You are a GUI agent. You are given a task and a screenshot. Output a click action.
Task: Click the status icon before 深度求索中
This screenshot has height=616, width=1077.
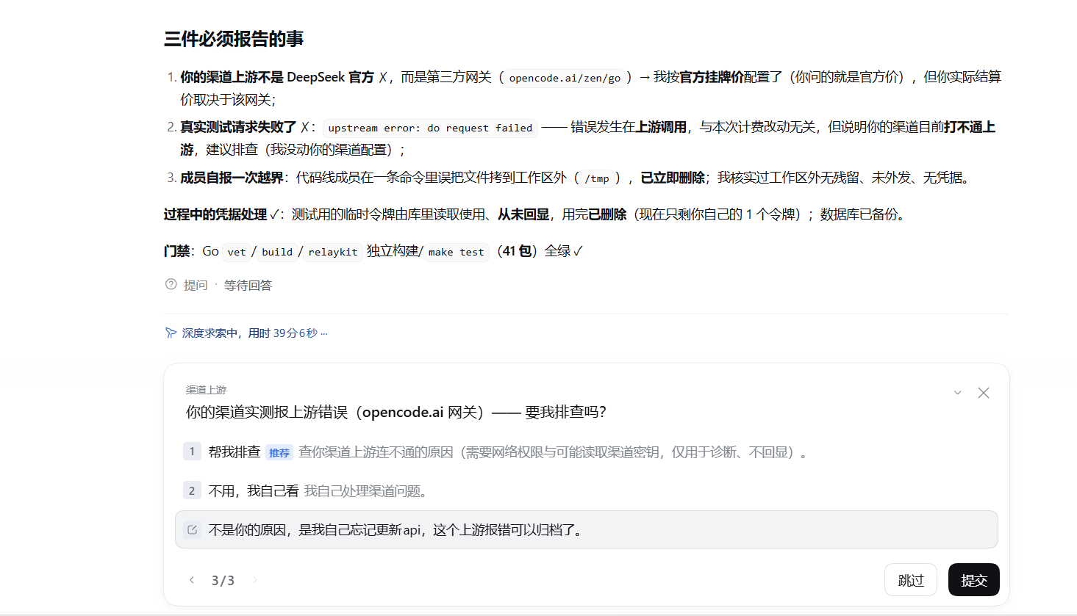(x=171, y=333)
